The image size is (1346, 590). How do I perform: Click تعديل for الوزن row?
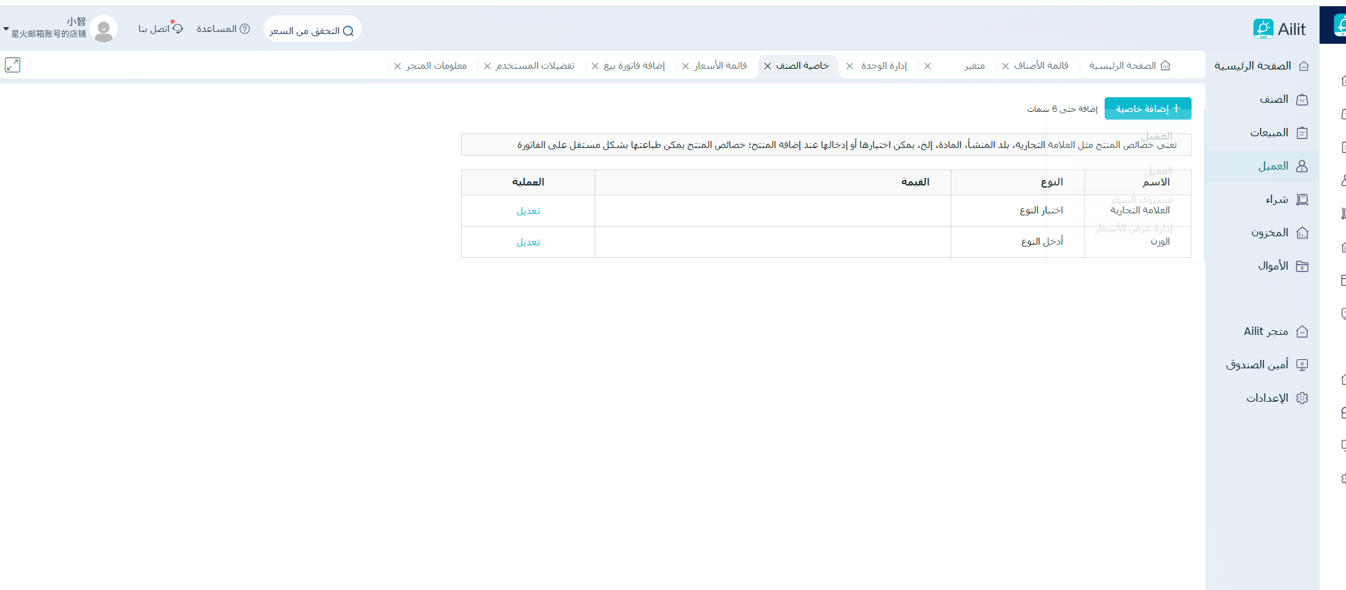(x=528, y=243)
